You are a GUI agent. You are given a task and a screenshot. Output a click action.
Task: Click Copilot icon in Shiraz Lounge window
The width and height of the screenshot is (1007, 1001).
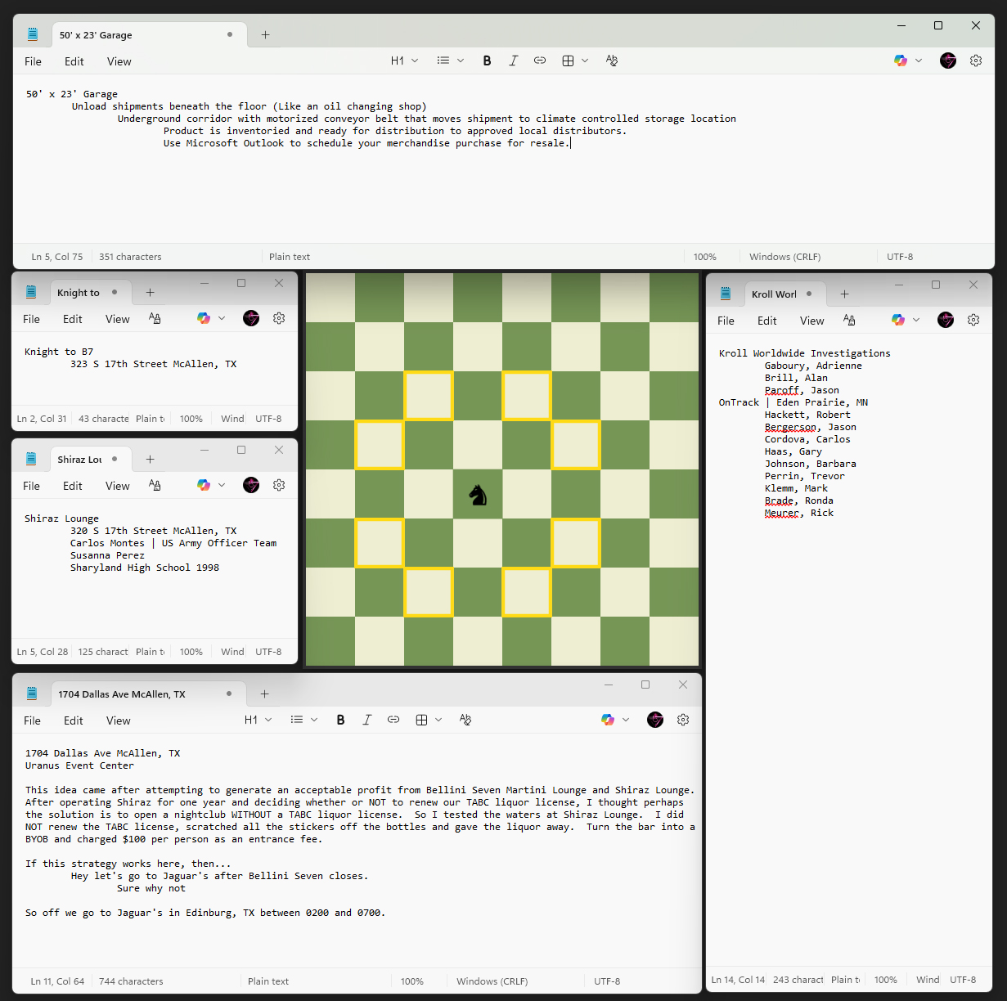pyautogui.click(x=204, y=485)
